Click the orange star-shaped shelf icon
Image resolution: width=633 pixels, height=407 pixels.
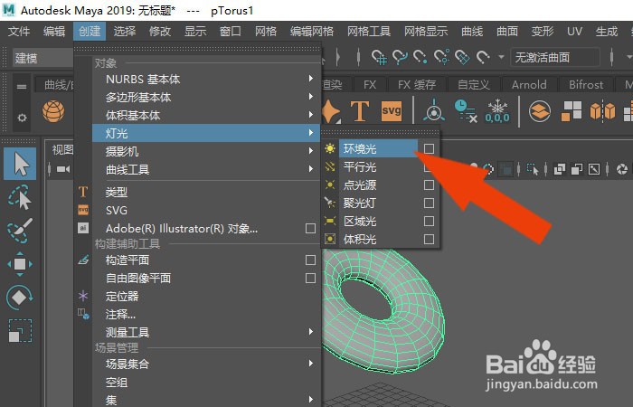click(x=330, y=111)
